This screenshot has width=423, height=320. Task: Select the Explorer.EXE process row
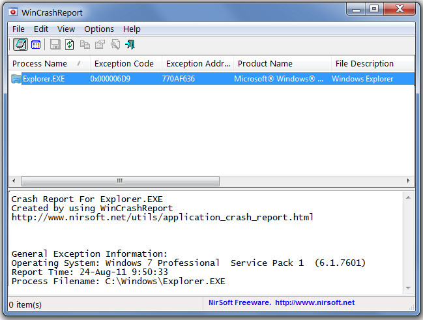click(x=212, y=79)
